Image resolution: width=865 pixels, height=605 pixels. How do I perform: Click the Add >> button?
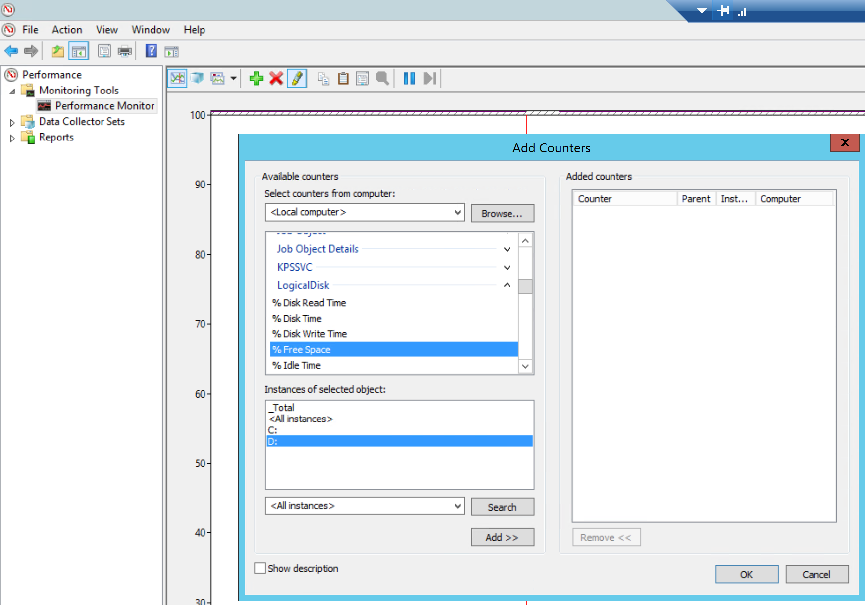(x=502, y=537)
